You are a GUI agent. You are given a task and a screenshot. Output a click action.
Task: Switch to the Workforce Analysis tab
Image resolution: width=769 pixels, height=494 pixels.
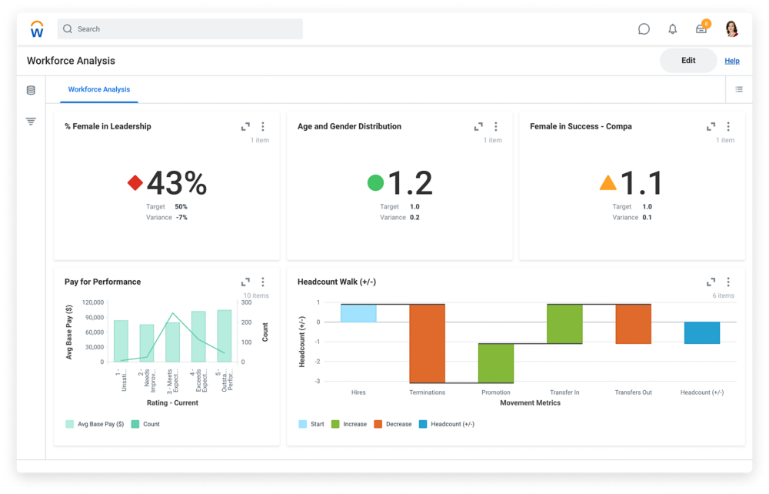point(98,89)
